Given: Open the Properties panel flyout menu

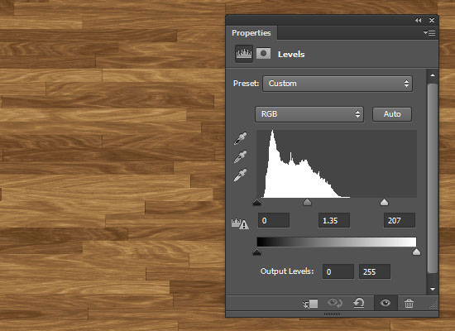Looking at the screenshot, I should [429, 32].
